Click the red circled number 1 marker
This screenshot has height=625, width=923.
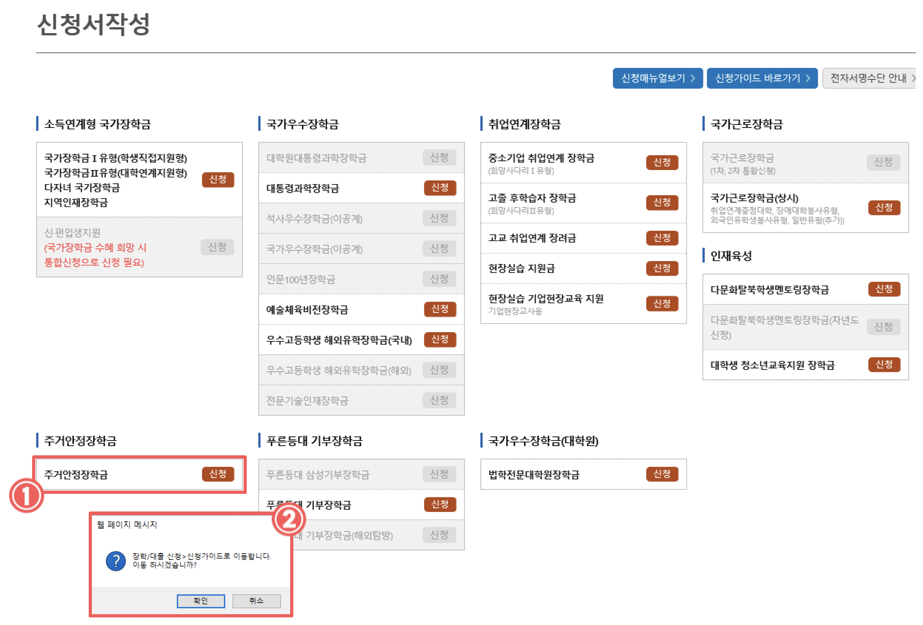[x=26, y=495]
